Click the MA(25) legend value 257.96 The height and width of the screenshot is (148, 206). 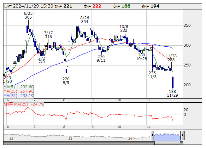point(27,91)
